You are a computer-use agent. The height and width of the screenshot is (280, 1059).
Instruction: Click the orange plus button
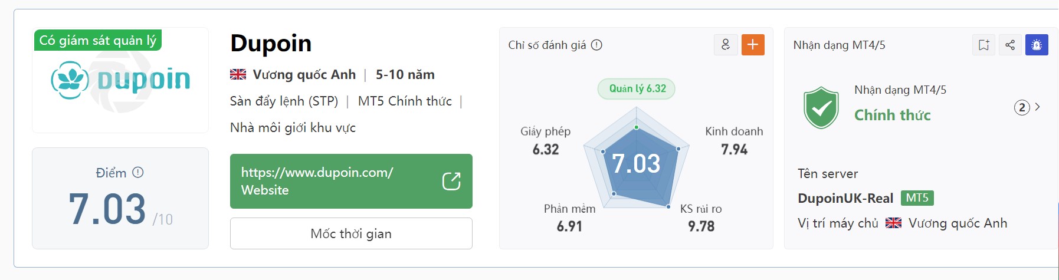(x=753, y=45)
